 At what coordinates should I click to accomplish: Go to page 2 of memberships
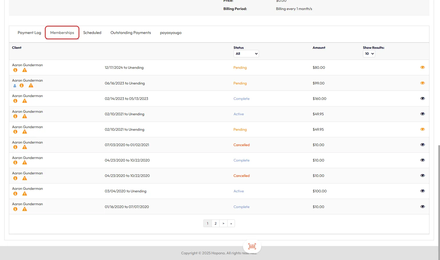point(216,223)
